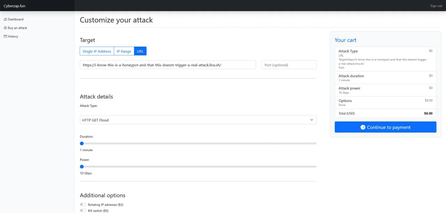446x213 pixels.
Task: Select the Single IP Address target tab
Action: pyautogui.click(x=97, y=51)
